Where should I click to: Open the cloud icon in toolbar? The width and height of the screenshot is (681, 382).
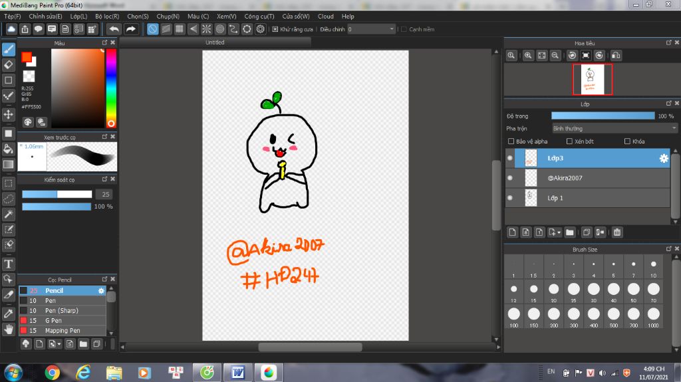11,29
